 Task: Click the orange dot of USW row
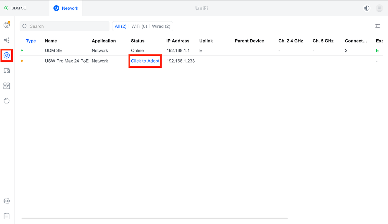tap(22, 61)
